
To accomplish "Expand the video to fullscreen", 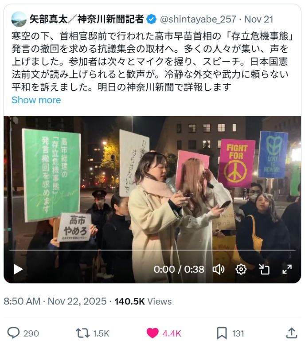I will [287, 269].
